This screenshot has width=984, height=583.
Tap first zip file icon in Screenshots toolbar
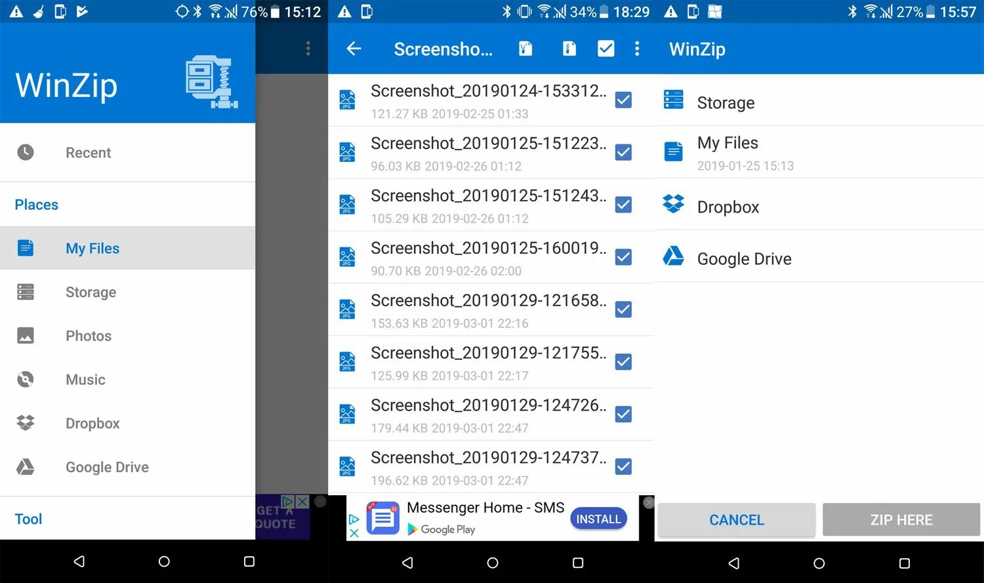coord(525,49)
